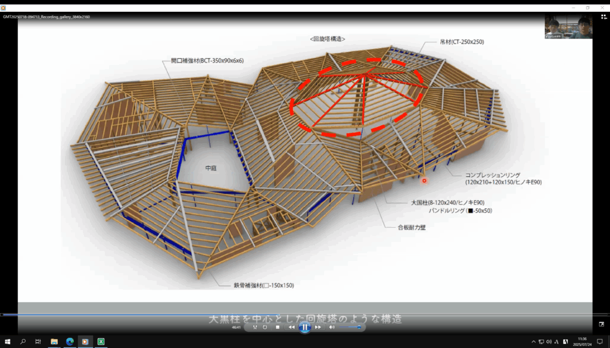
Task: Click the video seek bar
Action: [x=298, y=314]
